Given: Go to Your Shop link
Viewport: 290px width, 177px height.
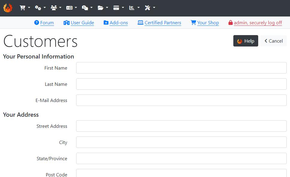Looking at the screenshot, I should coord(208,23).
